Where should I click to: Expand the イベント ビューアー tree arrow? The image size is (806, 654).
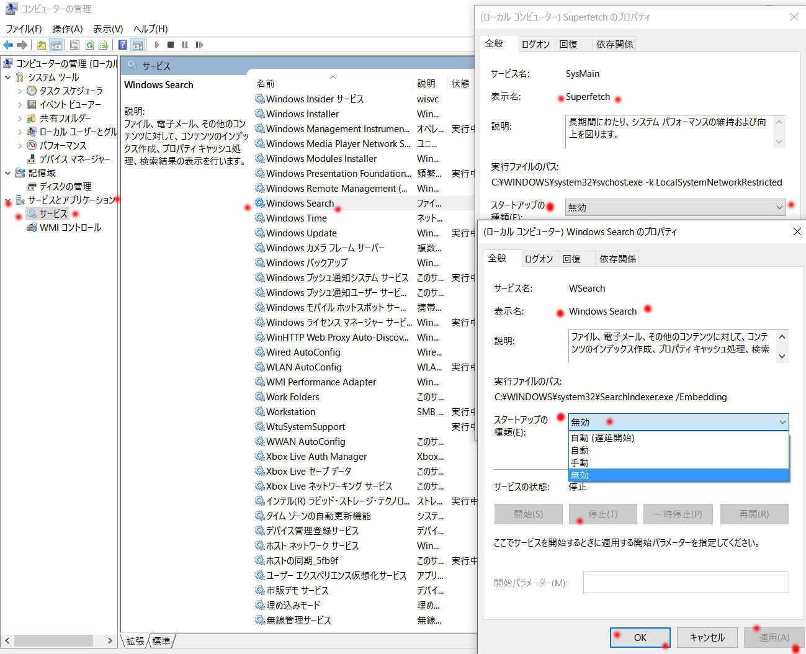click(20, 104)
